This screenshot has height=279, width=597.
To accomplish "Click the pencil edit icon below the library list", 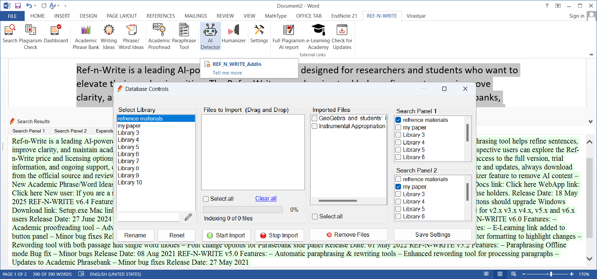I will (x=188, y=217).
